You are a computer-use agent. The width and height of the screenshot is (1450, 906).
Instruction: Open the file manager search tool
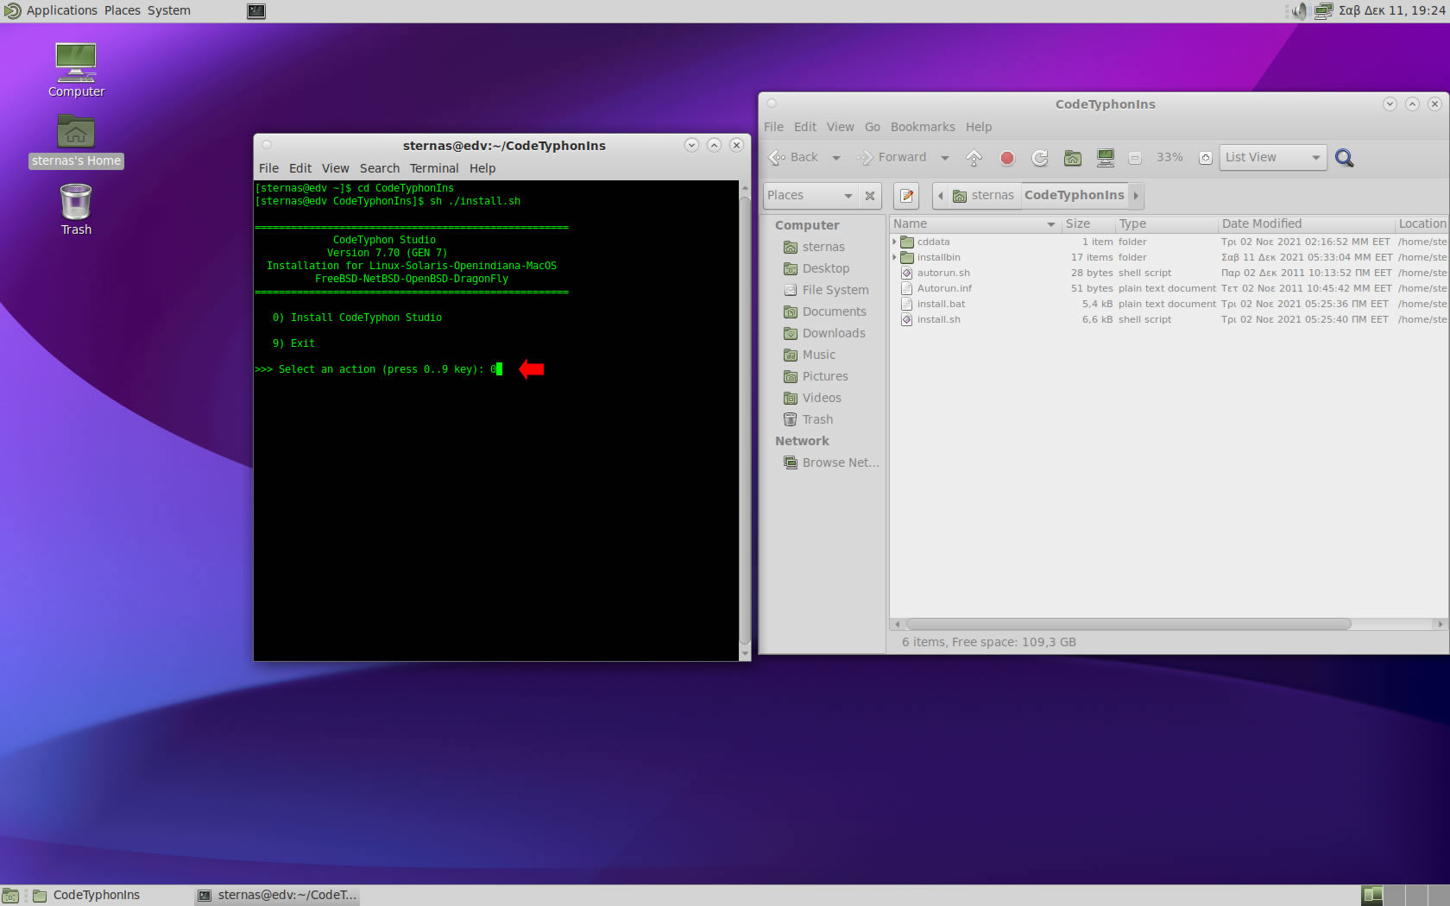[x=1344, y=158]
